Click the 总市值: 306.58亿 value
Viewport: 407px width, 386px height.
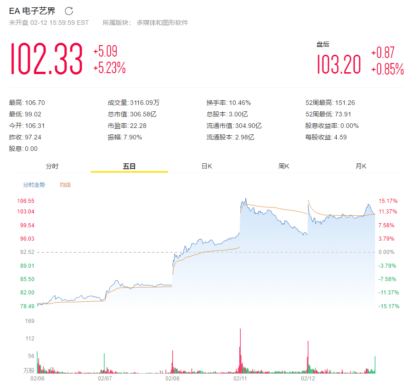132,114
